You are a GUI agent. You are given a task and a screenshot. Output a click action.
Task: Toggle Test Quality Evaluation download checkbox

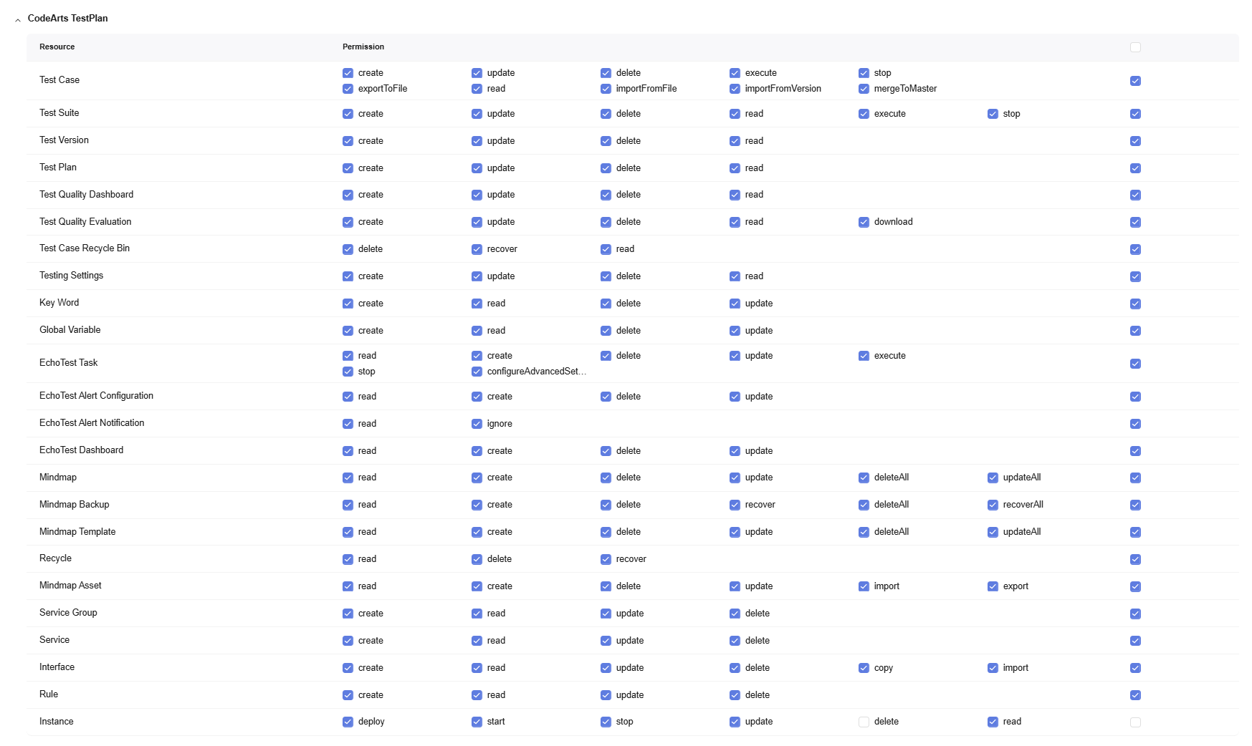[864, 222]
